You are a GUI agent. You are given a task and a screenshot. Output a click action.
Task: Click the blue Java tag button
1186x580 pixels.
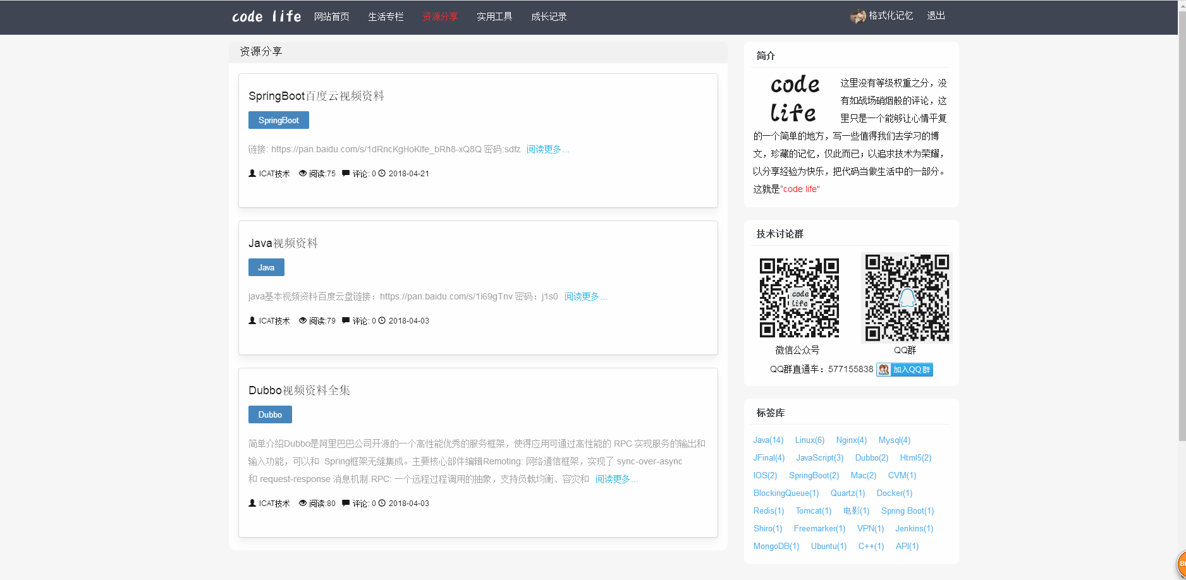tap(266, 267)
